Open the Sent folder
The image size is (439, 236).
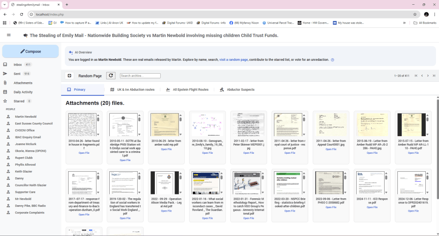[18, 74]
